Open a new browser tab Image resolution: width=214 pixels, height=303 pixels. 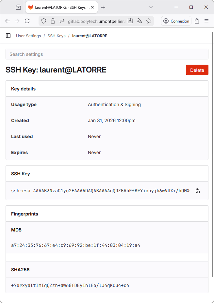[103, 7]
